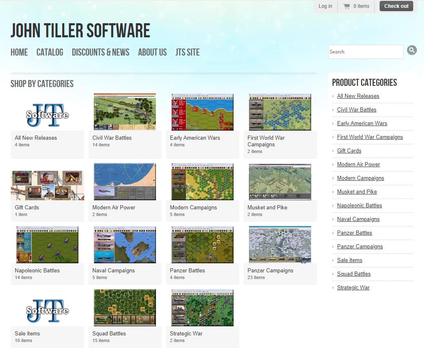
Task: Open the Naval Campaigns thumbnail
Action: 125,245
